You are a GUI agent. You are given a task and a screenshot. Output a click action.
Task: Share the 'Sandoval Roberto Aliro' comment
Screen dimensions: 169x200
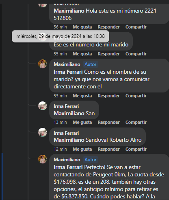point(136,149)
